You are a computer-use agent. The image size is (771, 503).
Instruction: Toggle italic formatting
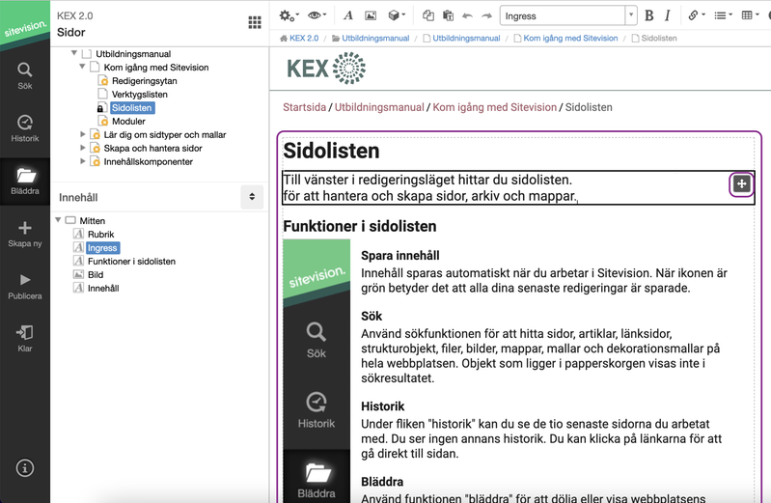(667, 15)
